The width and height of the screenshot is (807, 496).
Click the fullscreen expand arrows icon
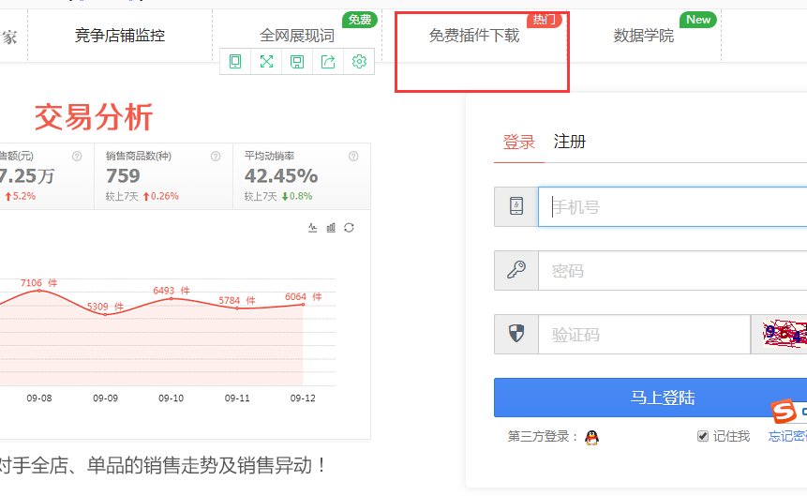pos(266,62)
